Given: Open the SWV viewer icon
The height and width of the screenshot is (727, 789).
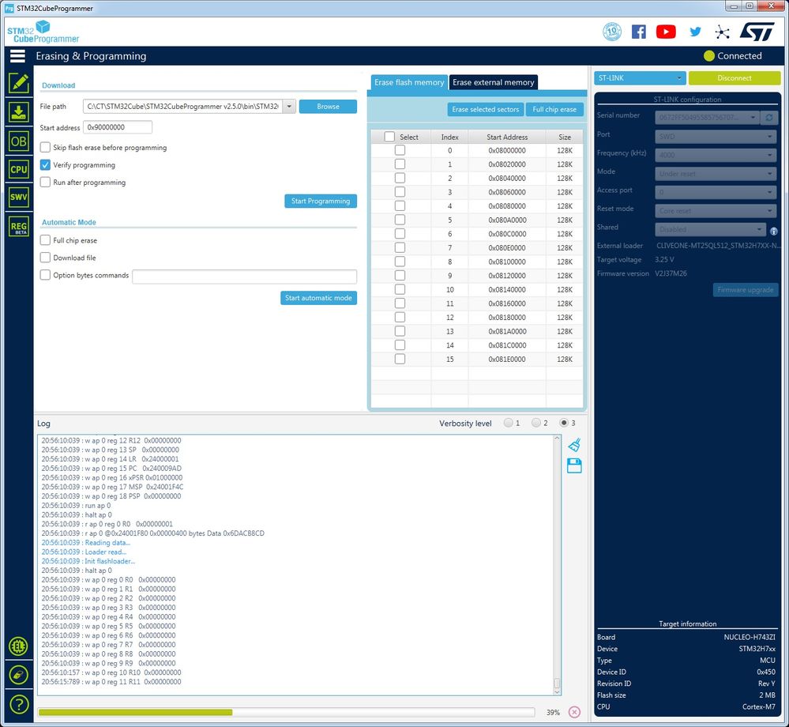Looking at the screenshot, I should point(19,197).
